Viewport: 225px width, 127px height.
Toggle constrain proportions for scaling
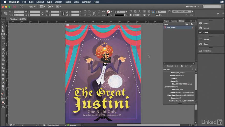coord(64,13)
